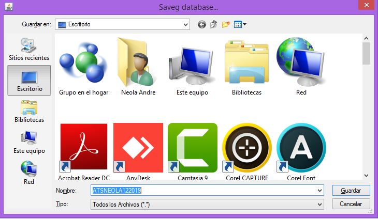Image resolution: width=378 pixels, height=219 pixels.
Task: Click the Corel CAPTURE shortcut icon
Action: click(246, 148)
